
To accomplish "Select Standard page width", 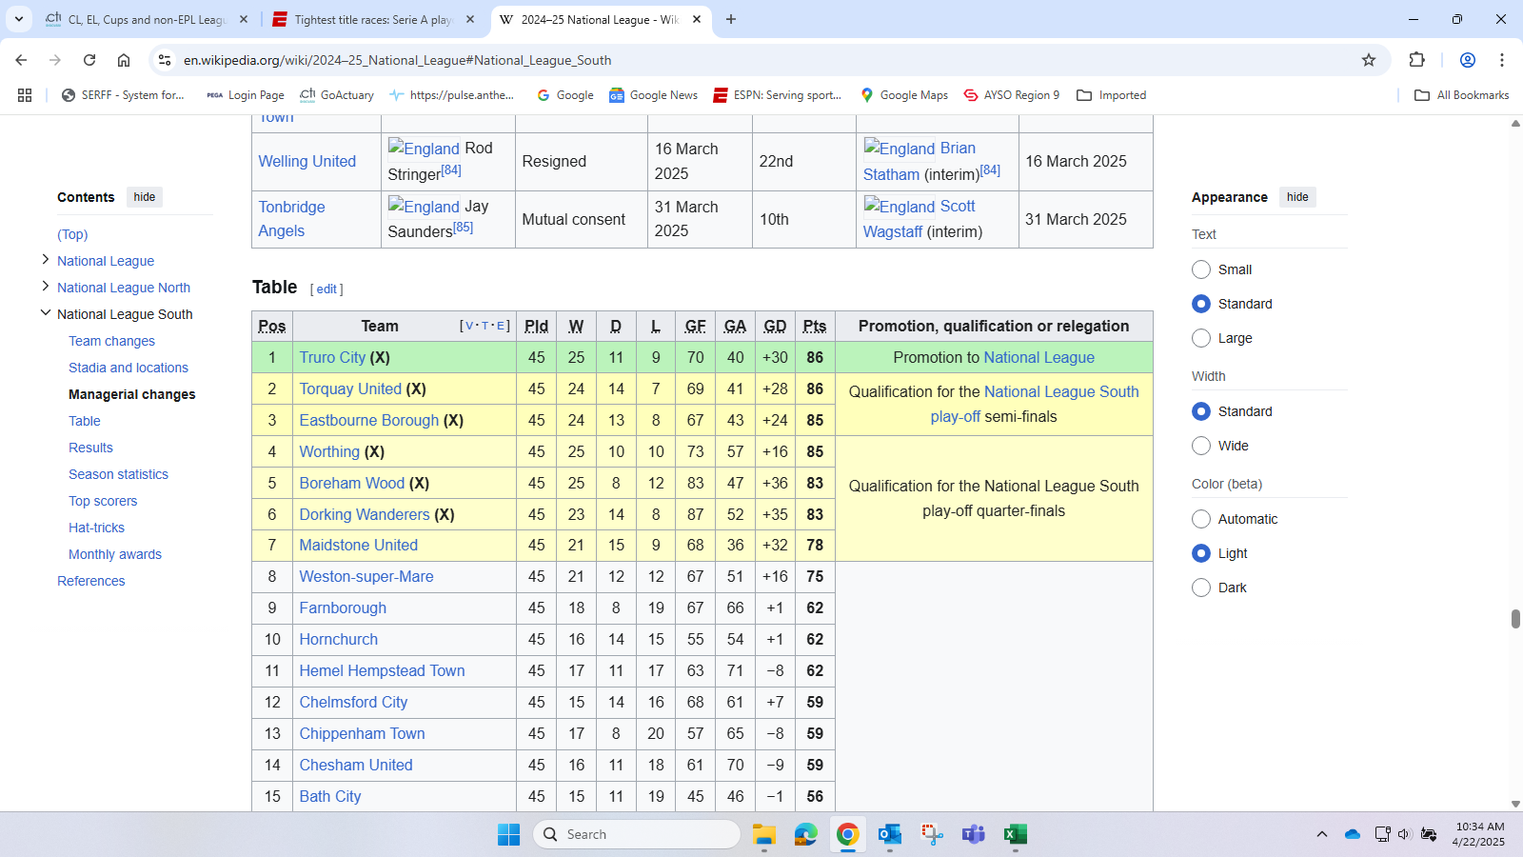I will pyautogui.click(x=1201, y=411).
